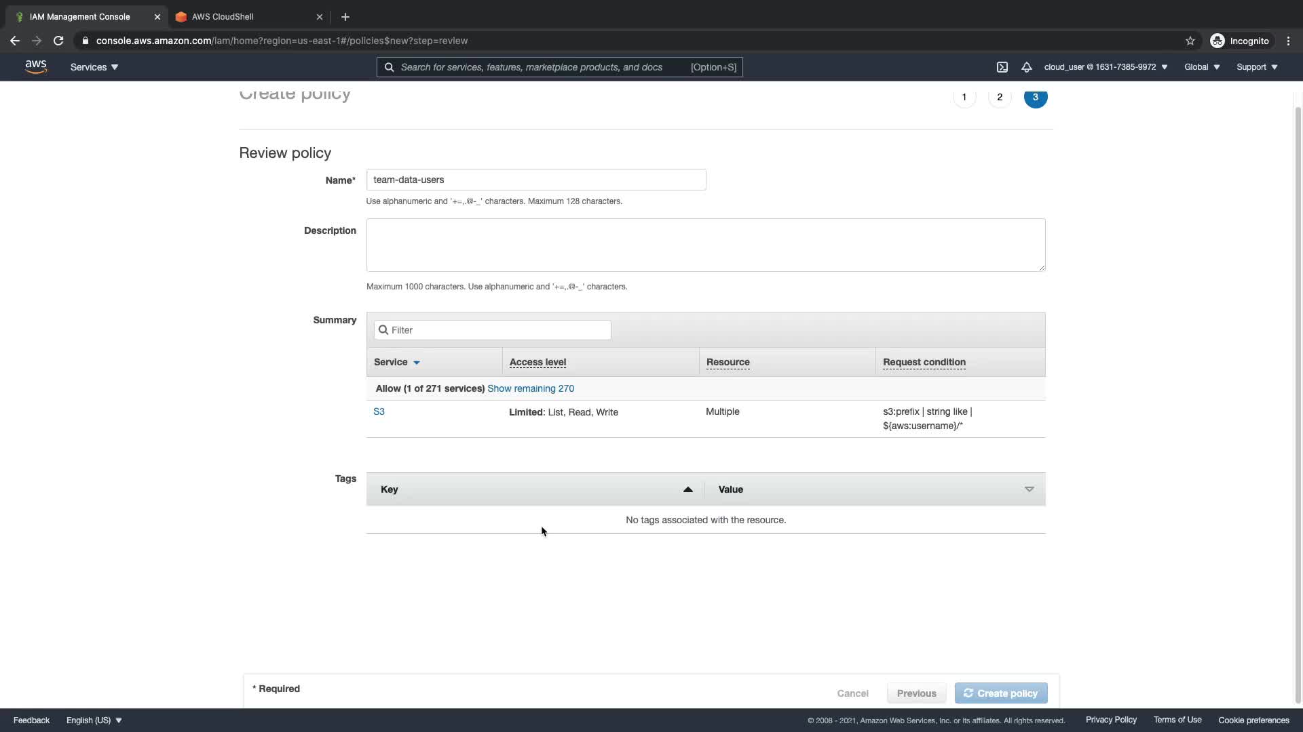This screenshot has width=1303, height=732.
Task: Open the Global region dropdown
Action: coord(1202,67)
